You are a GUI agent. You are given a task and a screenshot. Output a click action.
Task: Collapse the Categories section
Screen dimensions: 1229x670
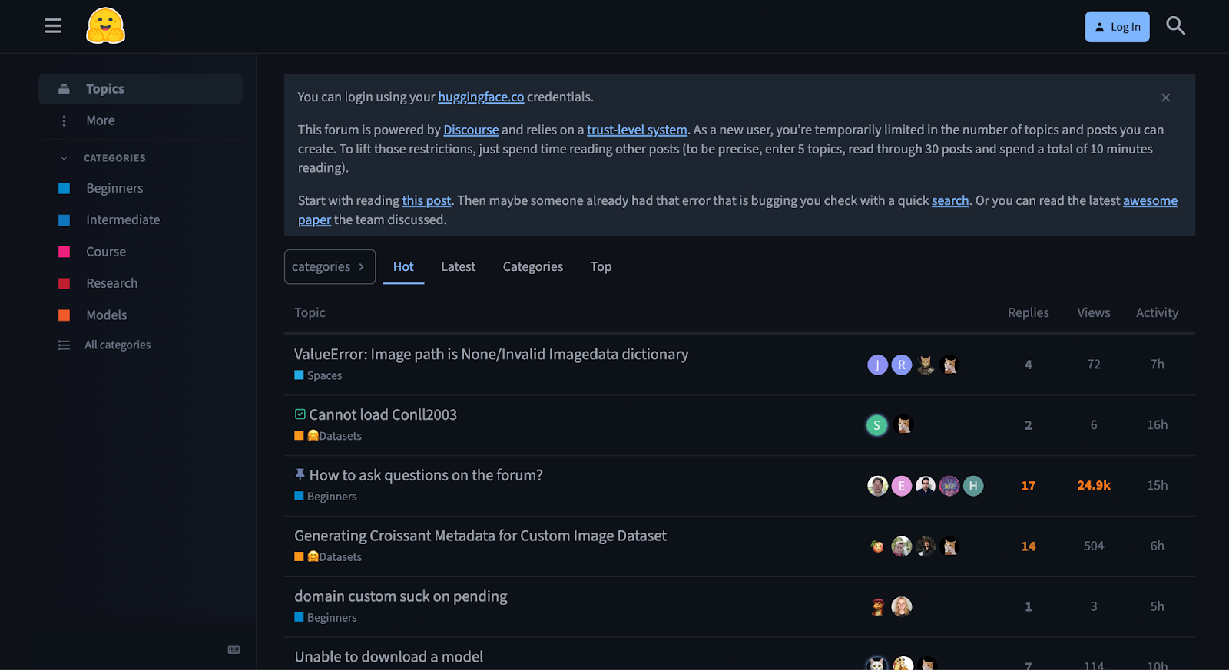64,157
